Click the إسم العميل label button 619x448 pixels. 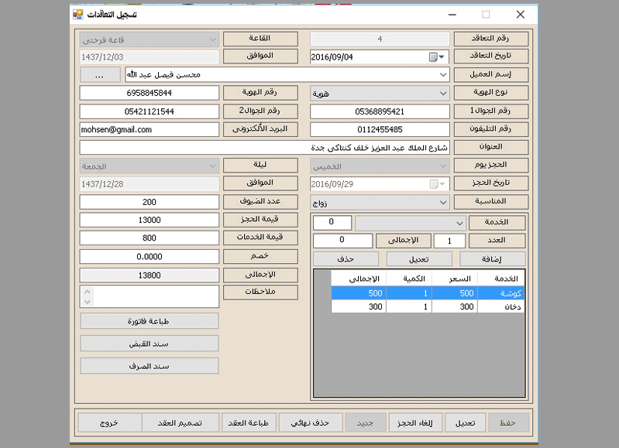point(491,74)
